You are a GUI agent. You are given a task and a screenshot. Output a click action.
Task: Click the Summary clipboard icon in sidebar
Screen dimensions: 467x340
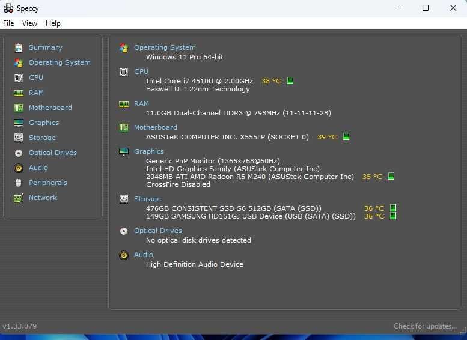19,47
